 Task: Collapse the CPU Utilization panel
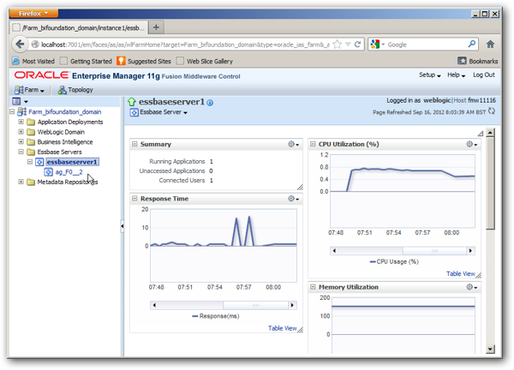pos(313,144)
